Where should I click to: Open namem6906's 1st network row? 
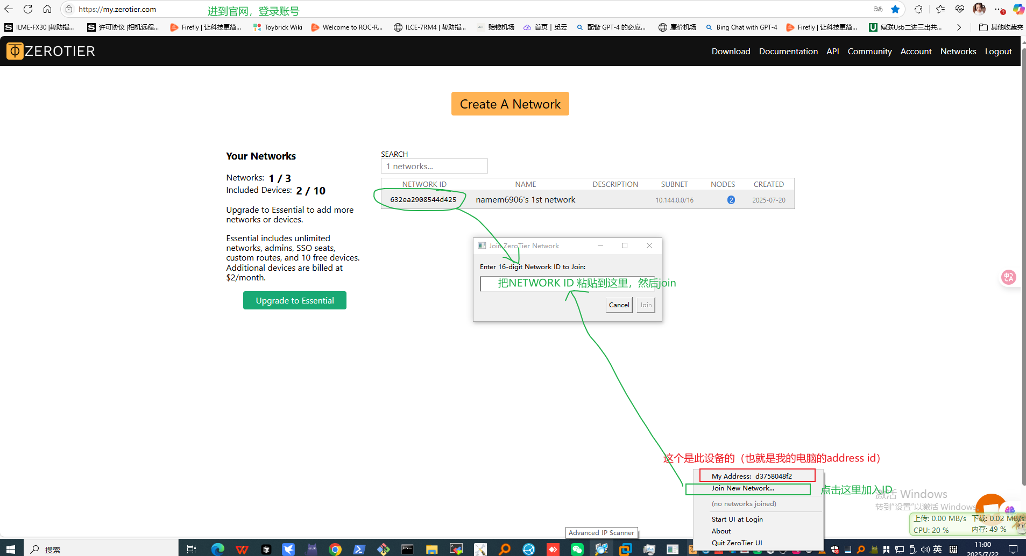(588, 200)
